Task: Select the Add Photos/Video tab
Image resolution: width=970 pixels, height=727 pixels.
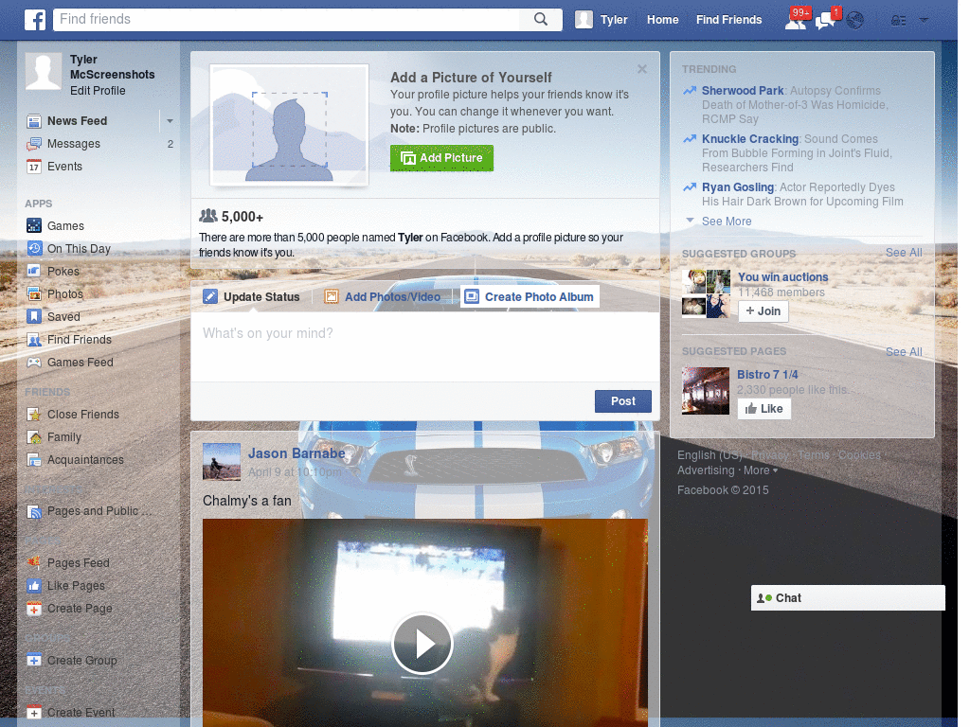Action: tap(383, 296)
